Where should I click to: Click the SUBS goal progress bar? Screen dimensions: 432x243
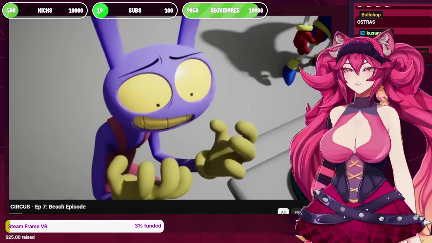pyautogui.click(x=135, y=10)
